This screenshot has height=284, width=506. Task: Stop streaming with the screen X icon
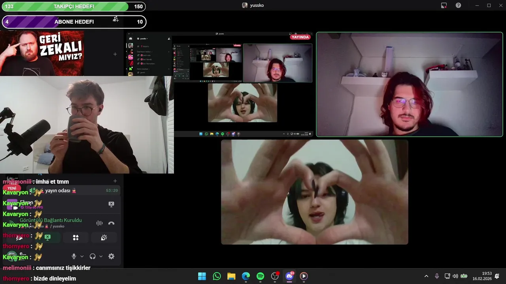point(111,204)
